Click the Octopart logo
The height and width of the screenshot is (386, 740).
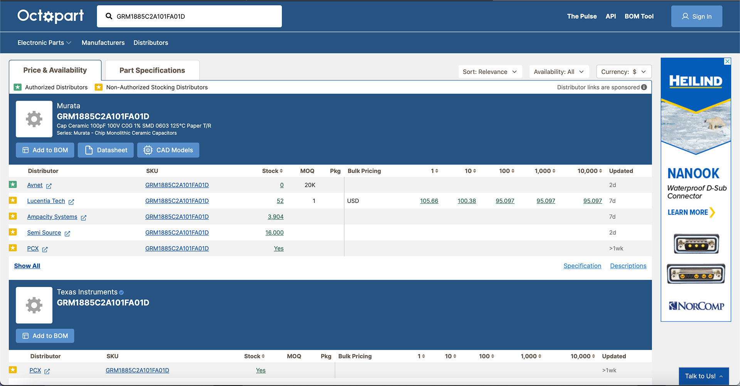pyautogui.click(x=50, y=16)
